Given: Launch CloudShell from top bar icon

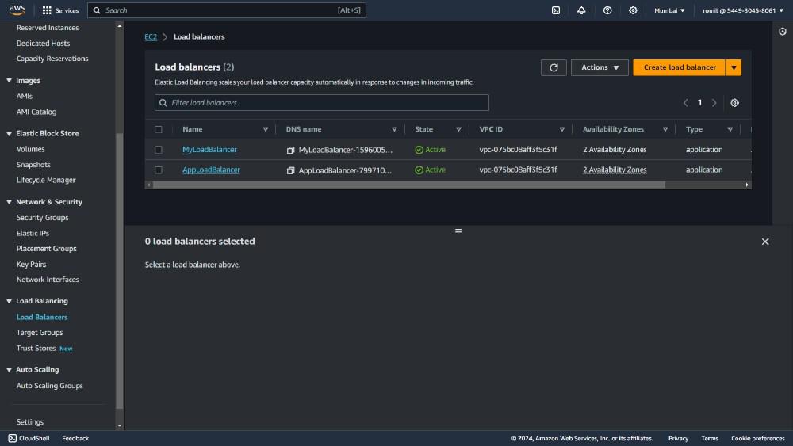Looking at the screenshot, I should pos(556,10).
